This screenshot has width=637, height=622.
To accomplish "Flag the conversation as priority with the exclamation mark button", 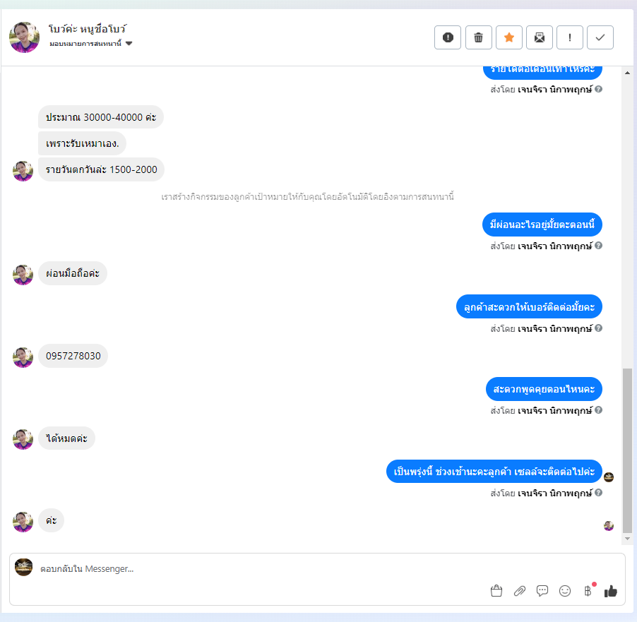I will click(x=570, y=37).
